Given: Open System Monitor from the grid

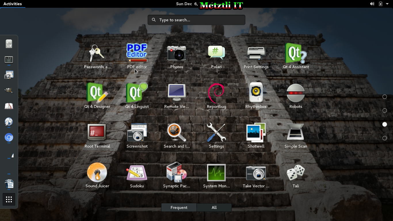Looking at the screenshot, I should click(x=216, y=173).
